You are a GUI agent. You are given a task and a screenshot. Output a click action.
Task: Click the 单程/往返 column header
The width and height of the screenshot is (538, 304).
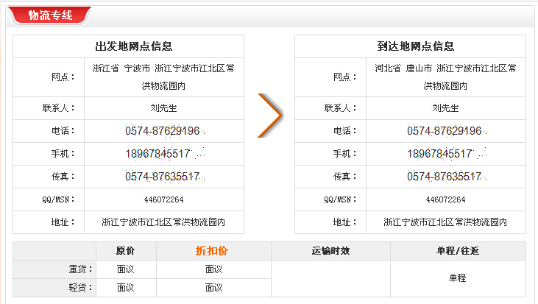pos(458,251)
